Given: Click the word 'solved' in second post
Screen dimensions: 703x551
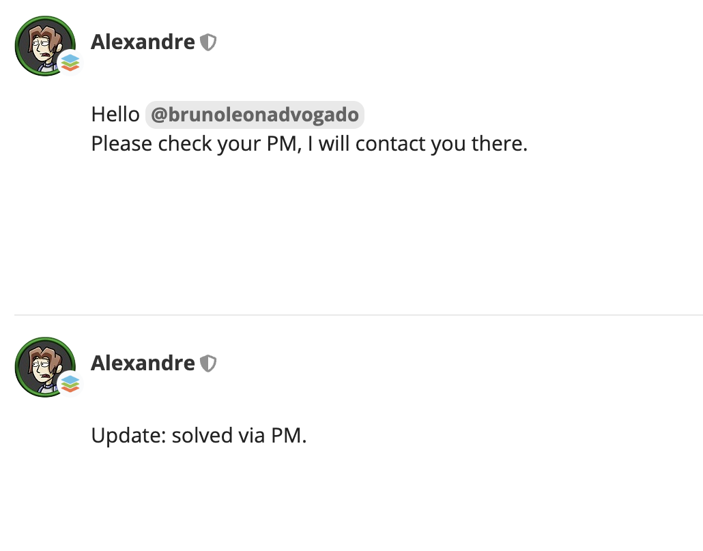Looking at the screenshot, I should click(202, 436).
